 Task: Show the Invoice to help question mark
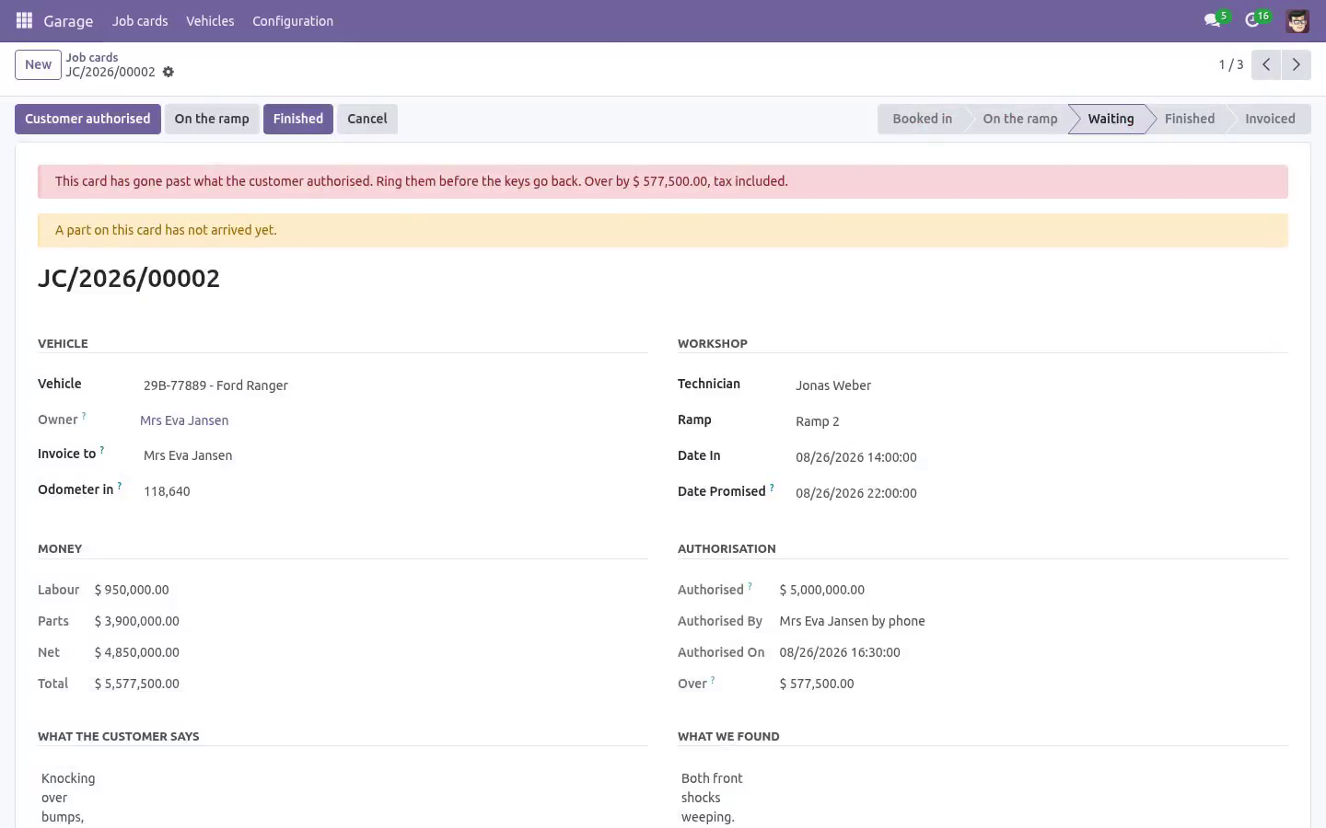pyautogui.click(x=102, y=450)
